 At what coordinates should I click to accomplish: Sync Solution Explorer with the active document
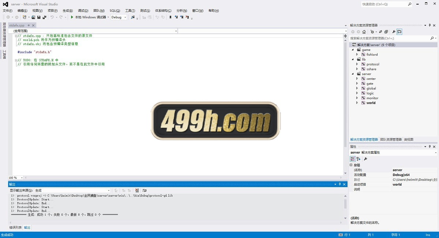380,32
